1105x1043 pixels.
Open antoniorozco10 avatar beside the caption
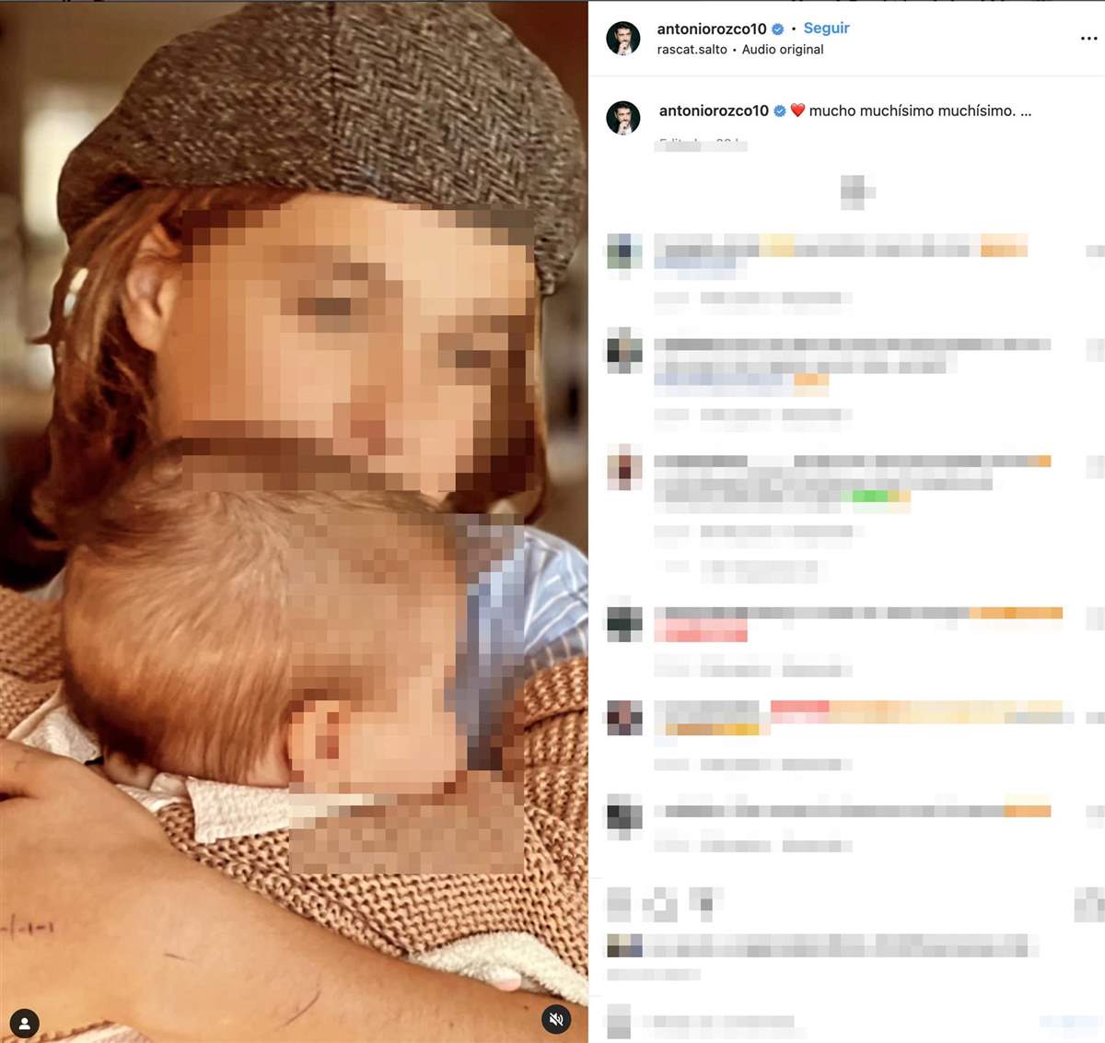(623, 118)
